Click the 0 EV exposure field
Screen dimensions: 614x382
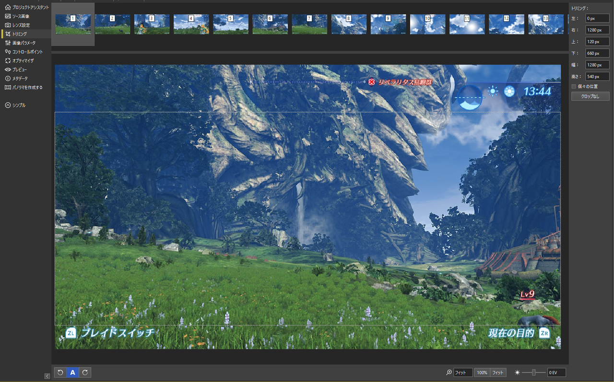tap(556, 372)
